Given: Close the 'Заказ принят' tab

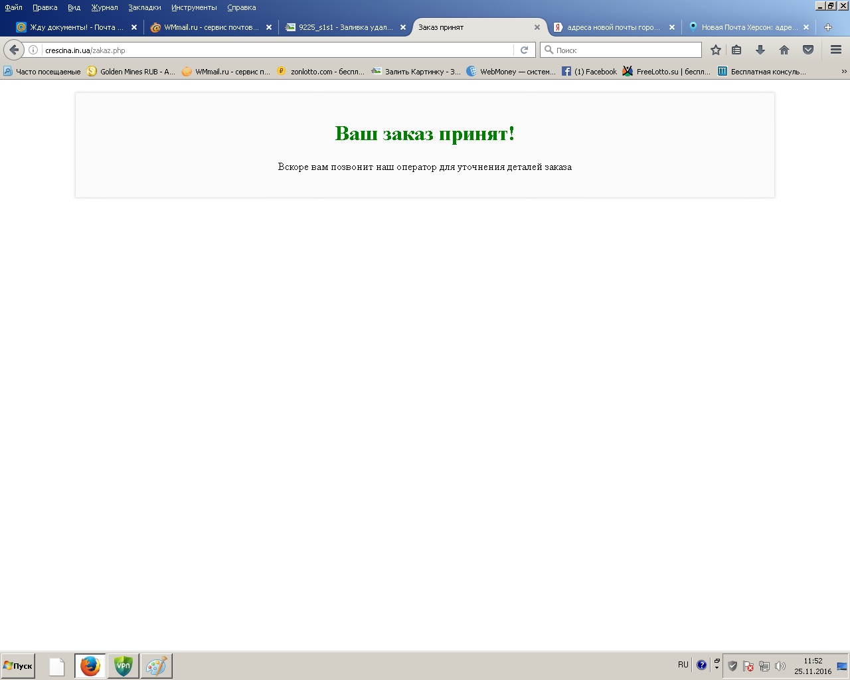Looking at the screenshot, I should [537, 27].
